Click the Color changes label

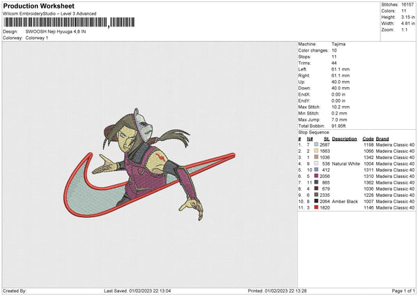(313, 50)
